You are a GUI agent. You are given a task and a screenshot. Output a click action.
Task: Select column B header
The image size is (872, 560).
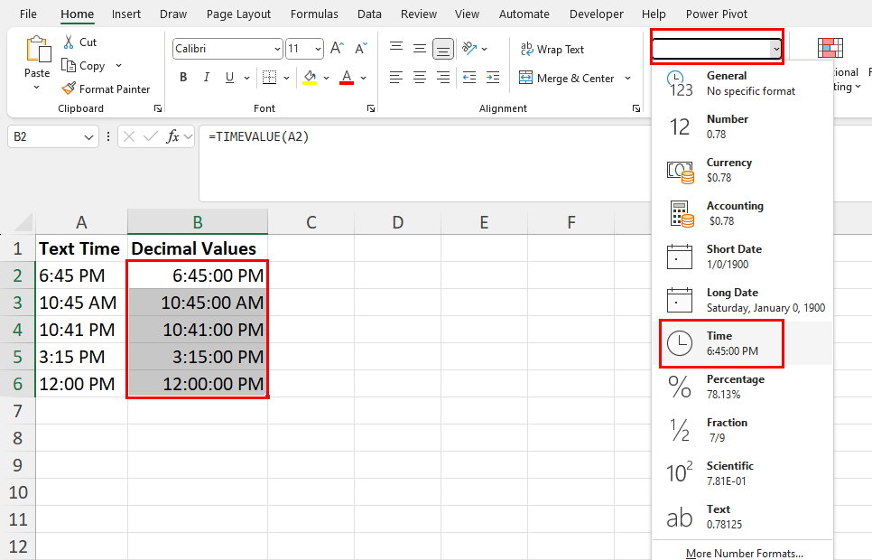[198, 222]
